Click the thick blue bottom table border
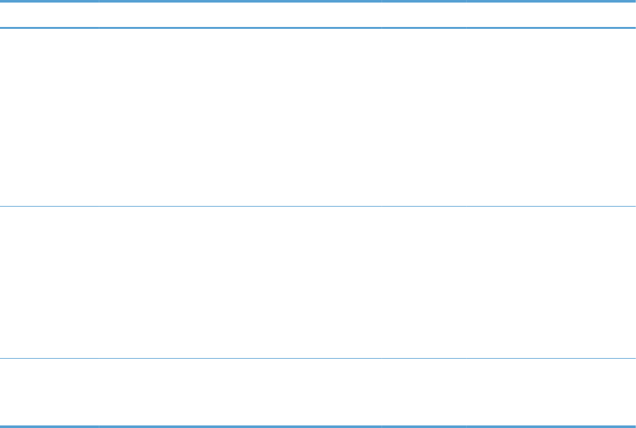Screen dimensions: 636x428 (x=318, y=425)
